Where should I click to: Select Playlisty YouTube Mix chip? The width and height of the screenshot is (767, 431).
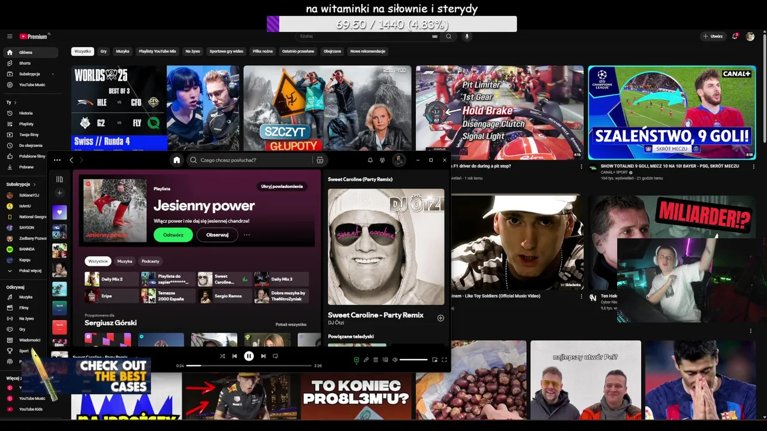click(x=158, y=51)
